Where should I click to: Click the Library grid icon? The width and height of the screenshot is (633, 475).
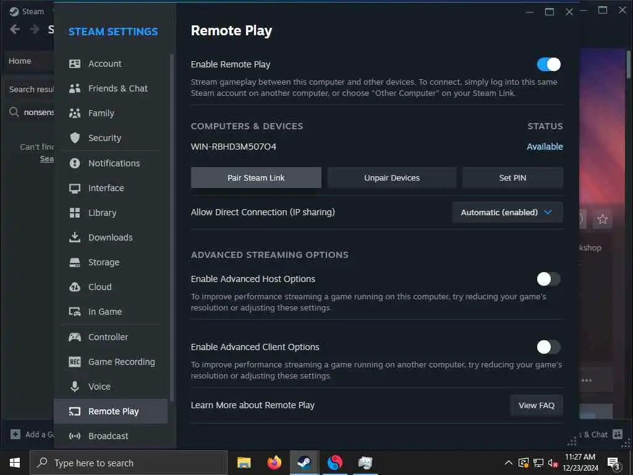(x=75, y=213)
